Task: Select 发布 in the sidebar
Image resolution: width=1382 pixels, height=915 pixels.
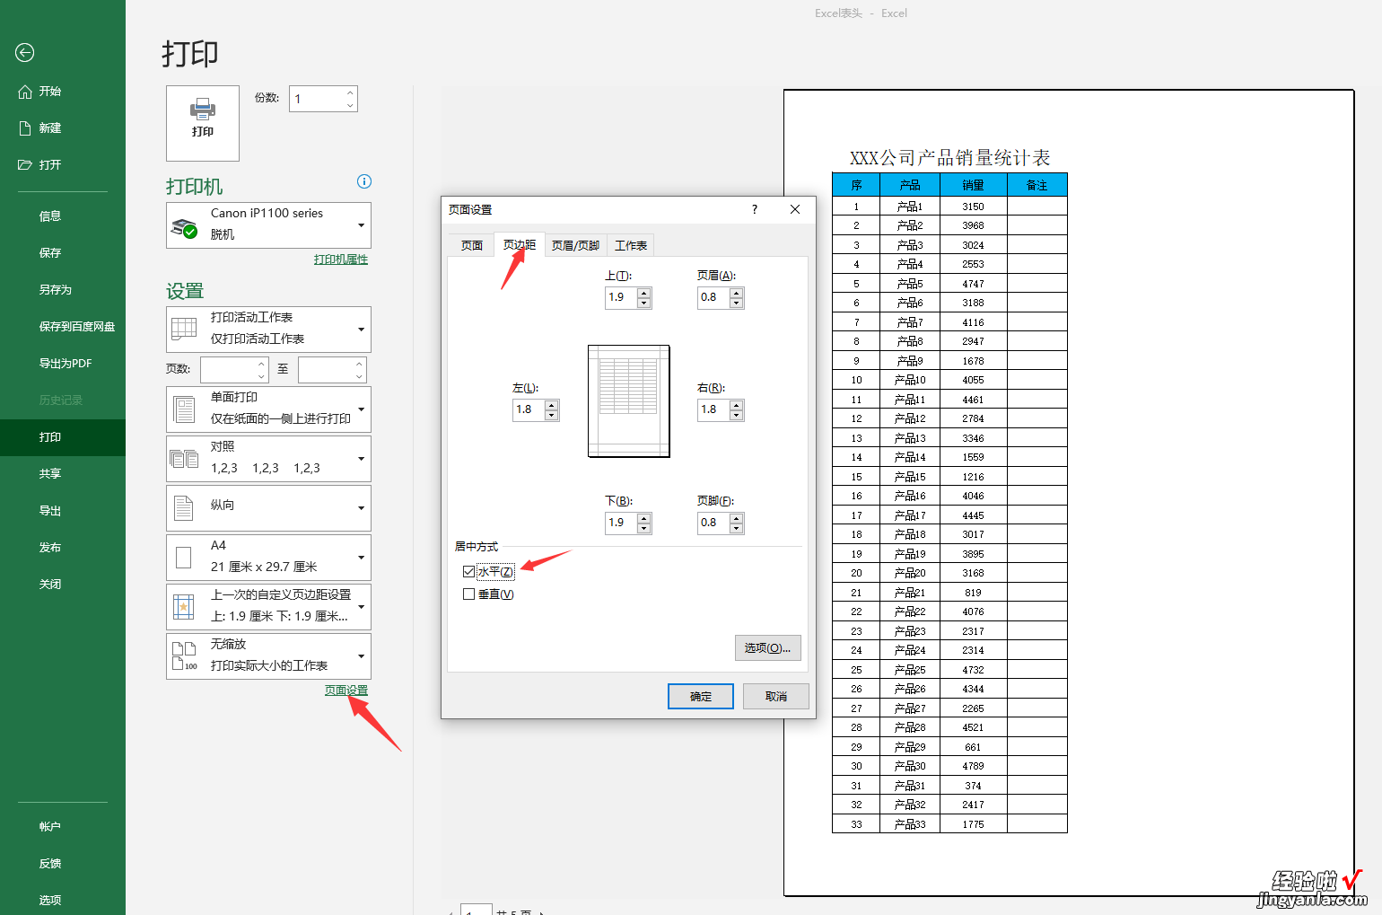Action: pos(50,547)
